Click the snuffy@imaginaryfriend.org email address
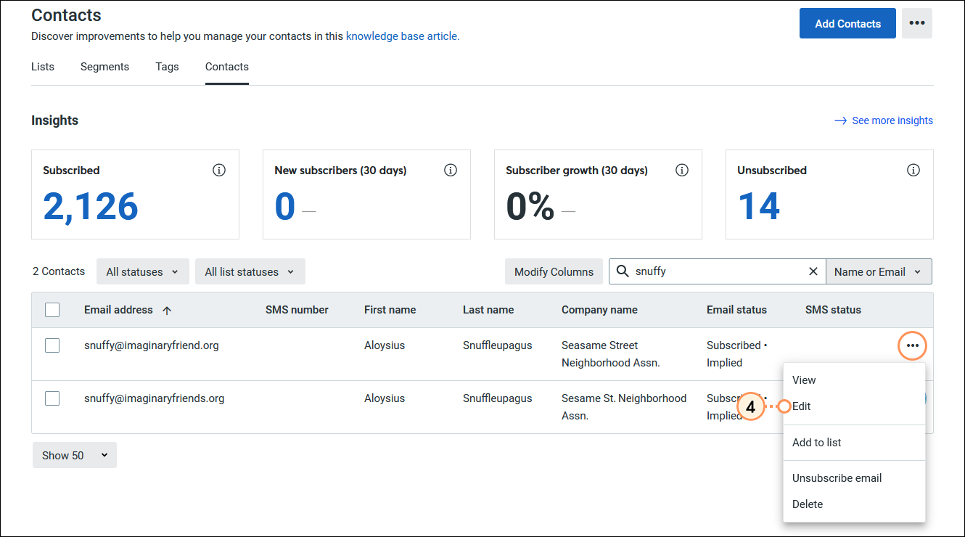Image resolution: width=965 pixels, height=537 pixels. [152, 345]
